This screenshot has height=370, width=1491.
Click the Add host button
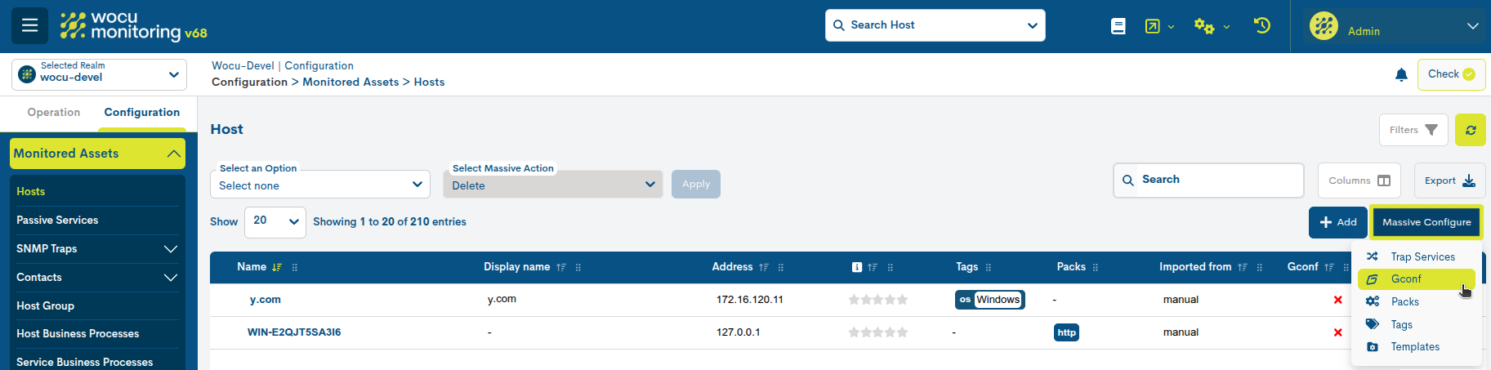pyautogui.click(x=1337, y=222)
